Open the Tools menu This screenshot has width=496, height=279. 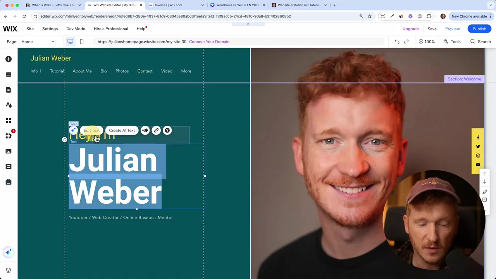[x=452, y=41]
